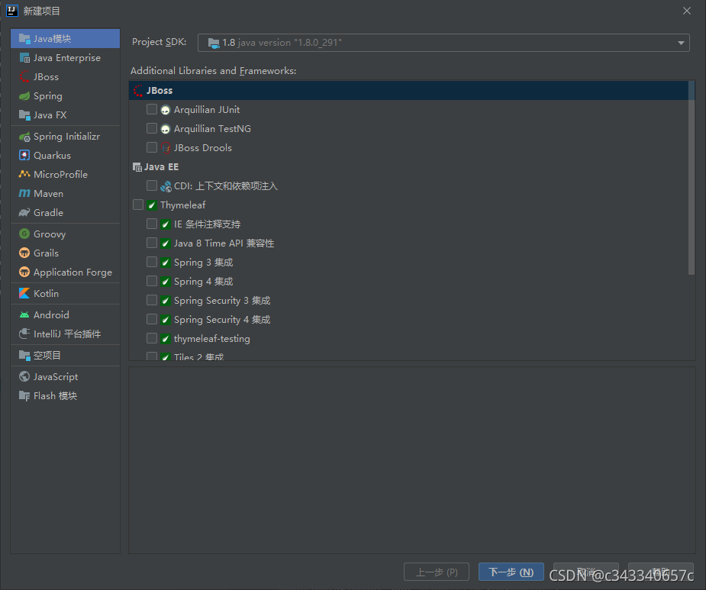
Task: Choose the MicroProfile icon
Action: click(24, 174)
